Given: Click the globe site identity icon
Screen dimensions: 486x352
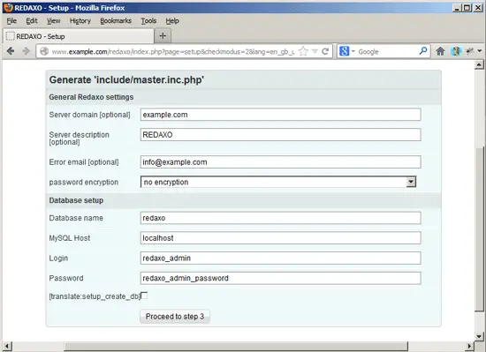Looking at the screenshot, I should 44,51.
